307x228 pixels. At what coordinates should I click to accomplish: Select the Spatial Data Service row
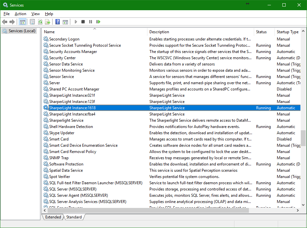[x=171, y=170]
